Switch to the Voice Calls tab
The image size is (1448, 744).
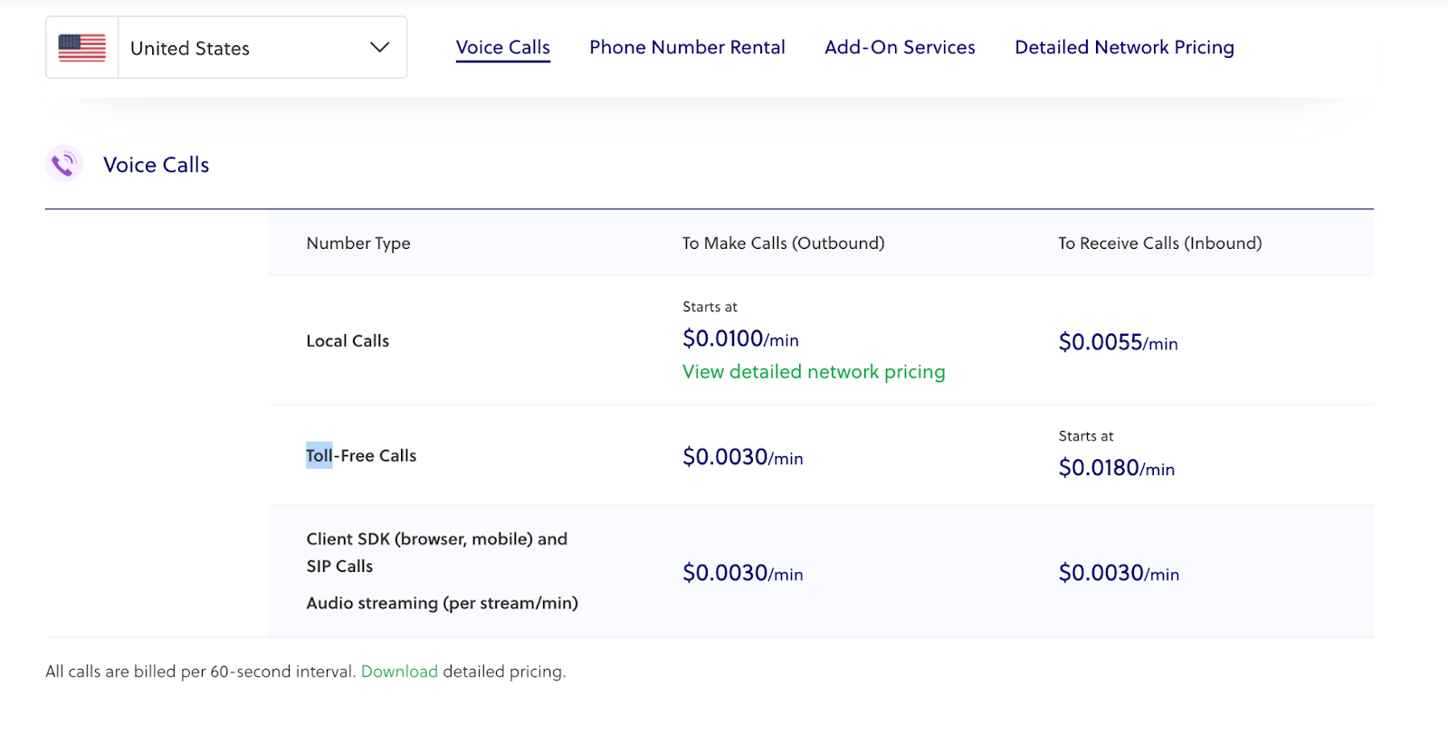(502, 47)
